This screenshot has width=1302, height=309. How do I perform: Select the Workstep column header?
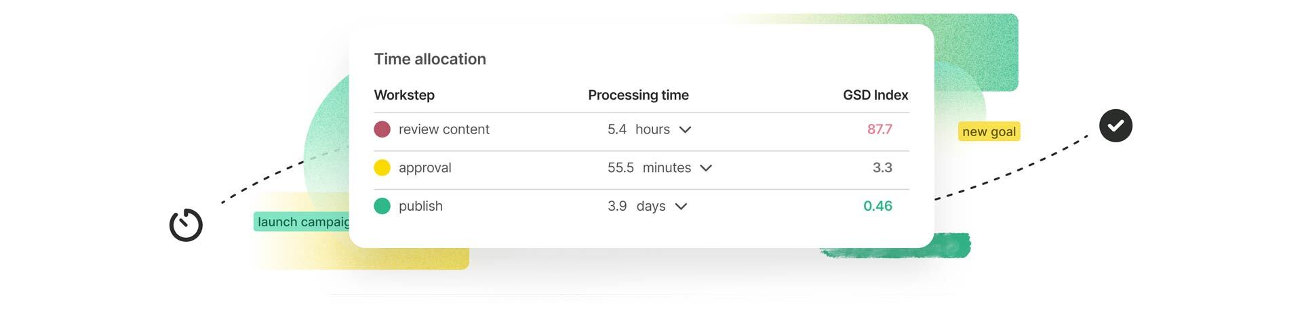pyautogui.click(x=404, y=95)
